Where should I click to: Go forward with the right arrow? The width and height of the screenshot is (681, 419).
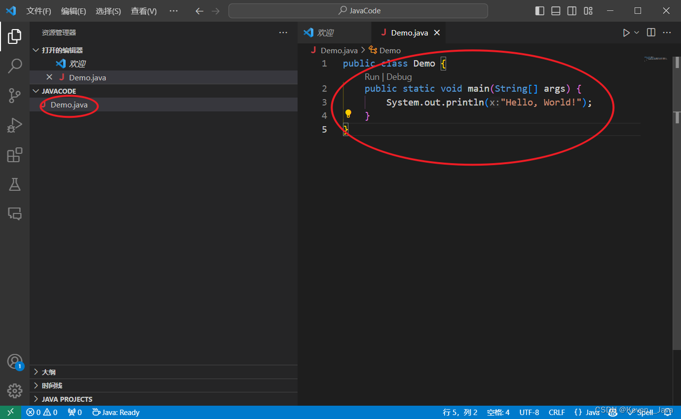coord(216,11)
